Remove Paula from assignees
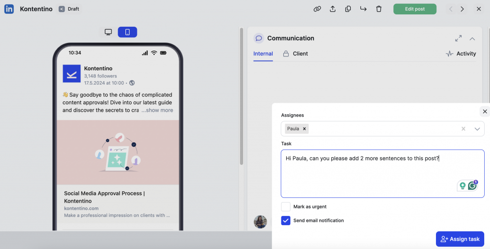490x249 pixels. (304, 129)
